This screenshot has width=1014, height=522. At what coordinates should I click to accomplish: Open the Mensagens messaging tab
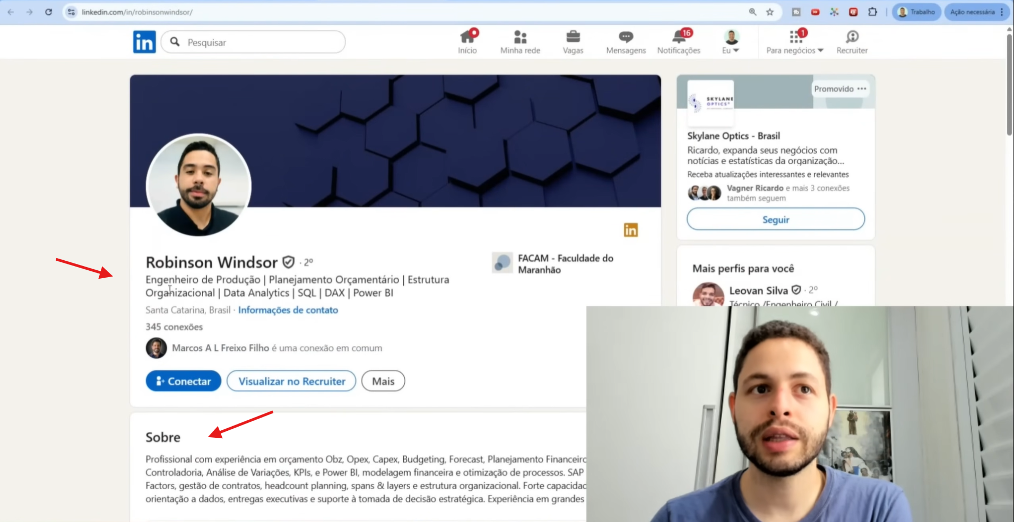tap(626, 42)
